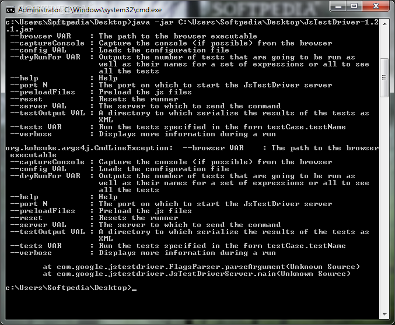Click 'JsTestDriver-1.2' in the command line
The image size is (395, 325).
[x=341, y=22]
